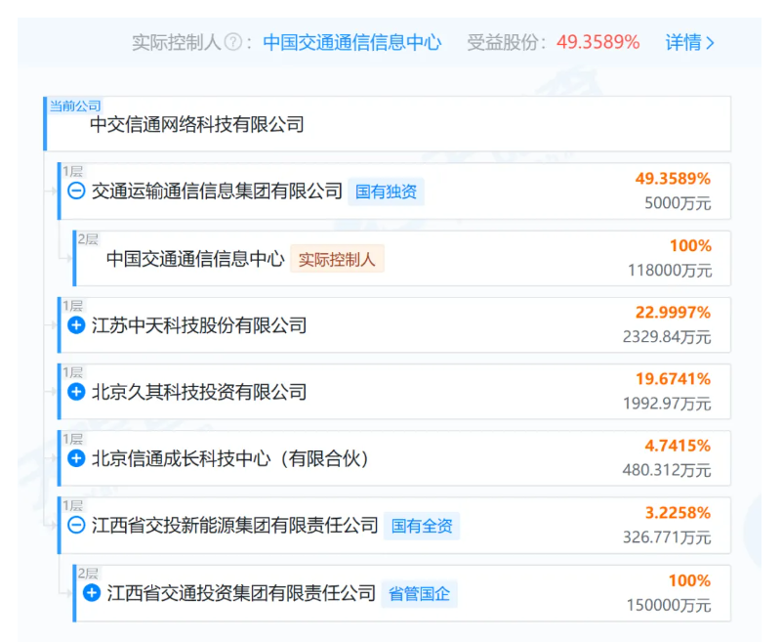Open 江西省交投新能源集团有限责任公司 entry

[234, 526]
